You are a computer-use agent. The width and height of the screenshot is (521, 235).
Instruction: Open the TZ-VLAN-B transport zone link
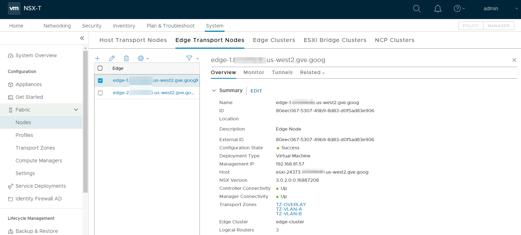(x=289, y=214)
